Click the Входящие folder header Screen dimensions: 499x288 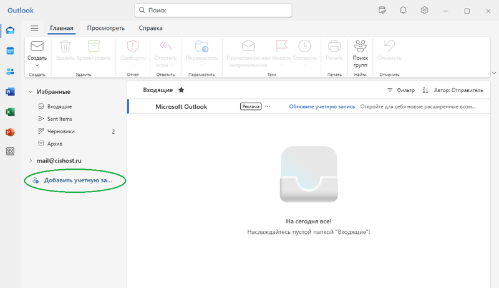[x=158, y=90]
